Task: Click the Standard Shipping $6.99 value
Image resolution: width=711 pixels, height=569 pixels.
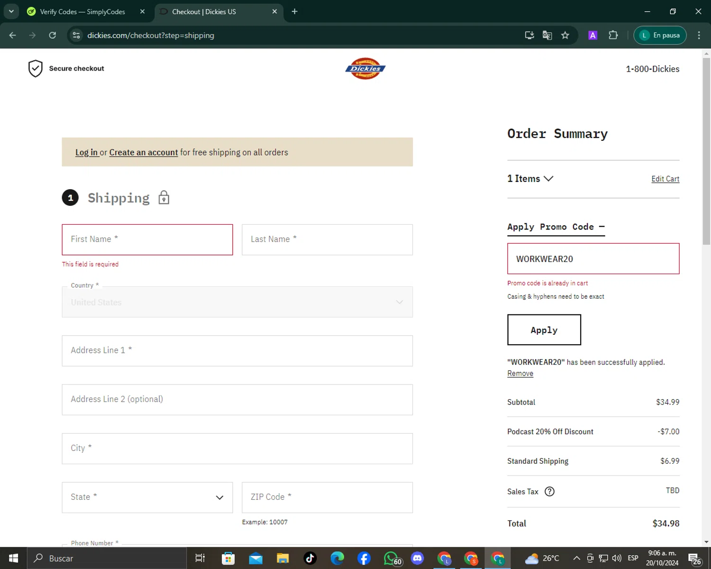Action: click(670, 461)
